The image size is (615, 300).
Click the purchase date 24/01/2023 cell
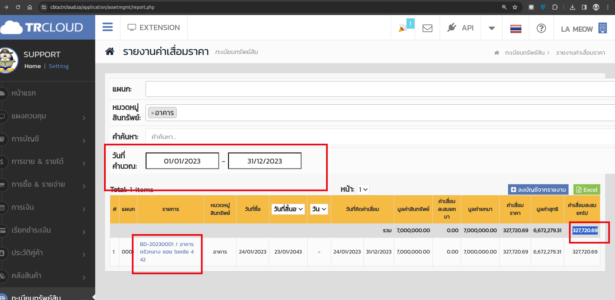coord(253,252)
